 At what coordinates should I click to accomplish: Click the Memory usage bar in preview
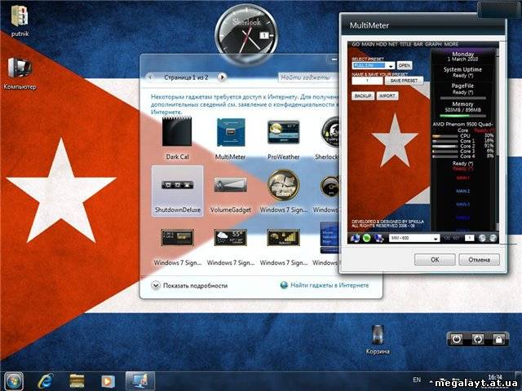[x=462, y=116]
